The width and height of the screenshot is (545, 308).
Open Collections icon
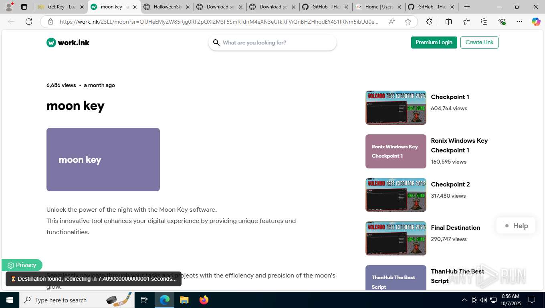click(484, 22)
